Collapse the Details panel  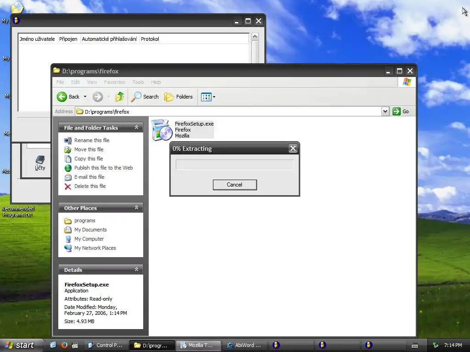tap(136, 269)
